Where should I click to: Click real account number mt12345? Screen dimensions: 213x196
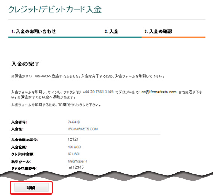(x=75, y=167)
